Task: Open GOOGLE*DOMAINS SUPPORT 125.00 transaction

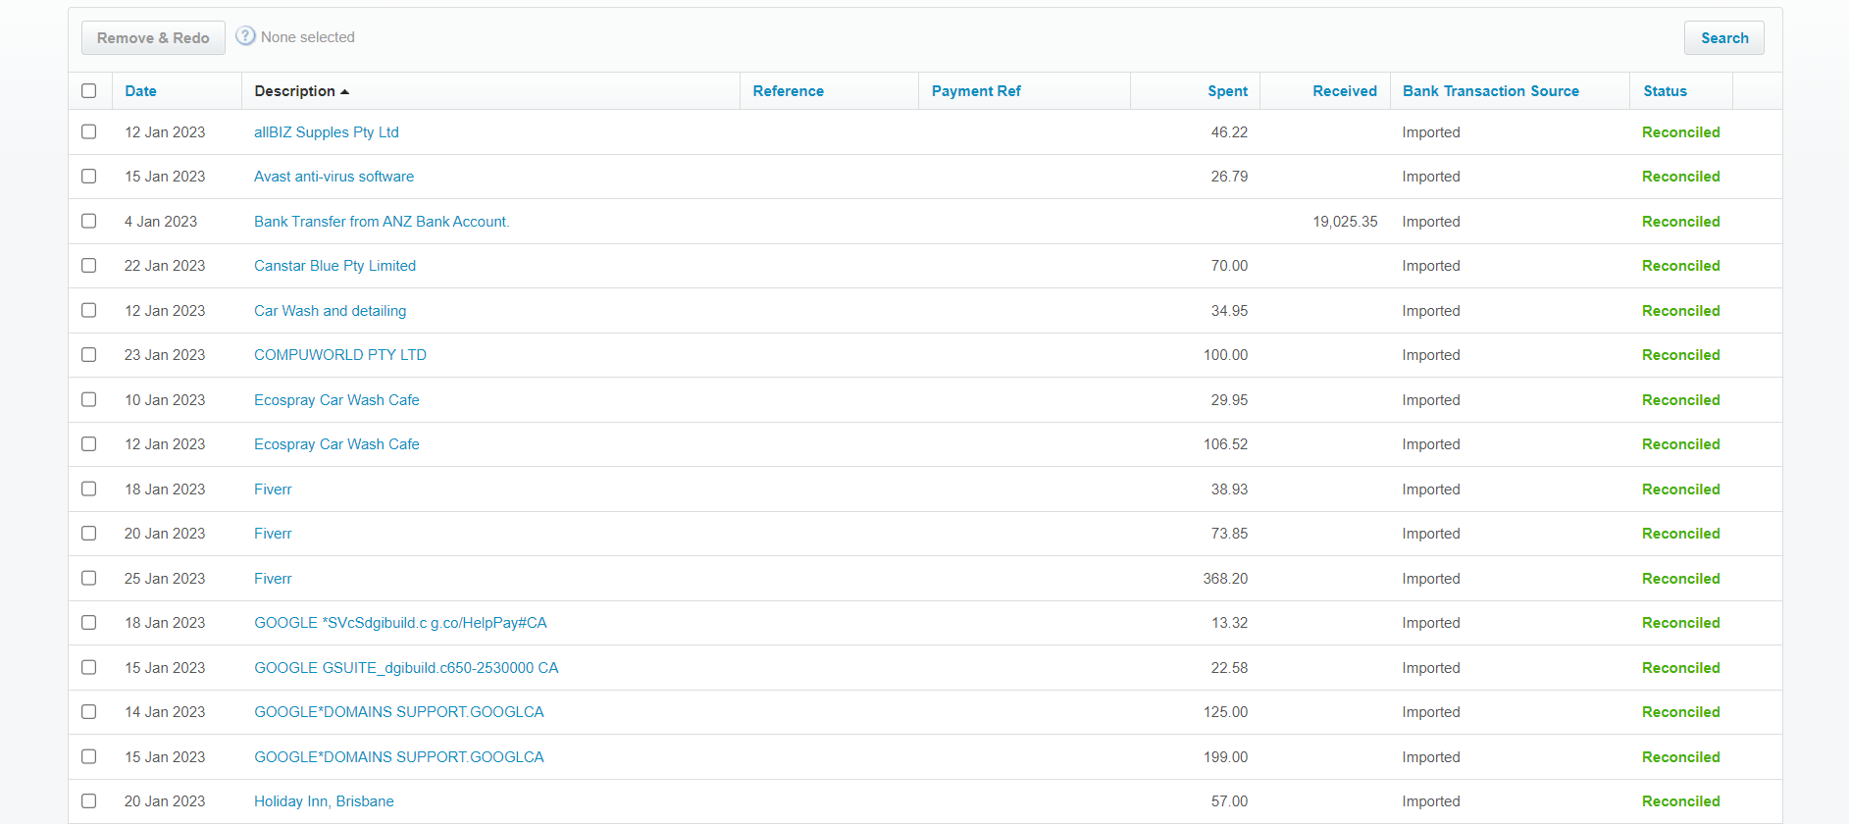Action: click(x=399, y=712)
